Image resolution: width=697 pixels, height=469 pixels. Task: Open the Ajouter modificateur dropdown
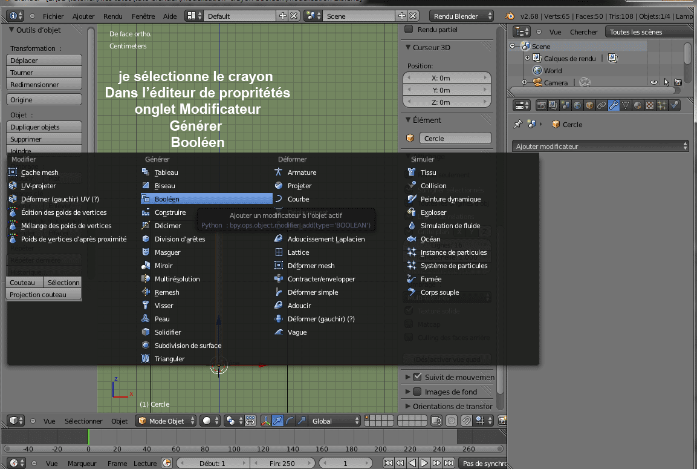click(600, 146)
